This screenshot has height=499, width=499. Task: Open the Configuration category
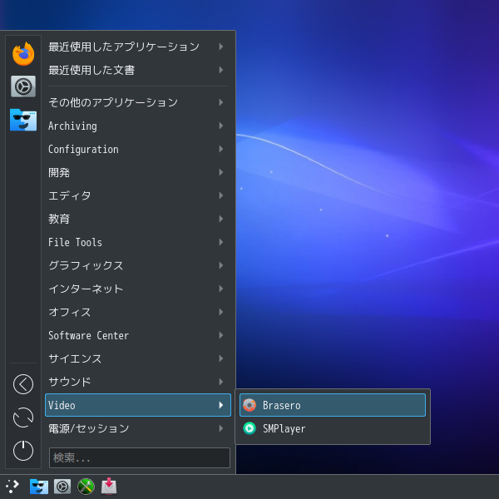coord(138,149)
